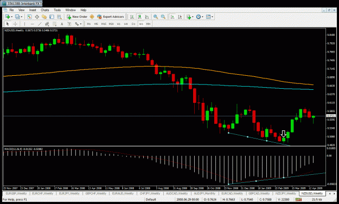This screenshot has height=204, width=339.
Task: Select the MN monthly timeframe
Action: pyautogui.click(x=148, y=24)
